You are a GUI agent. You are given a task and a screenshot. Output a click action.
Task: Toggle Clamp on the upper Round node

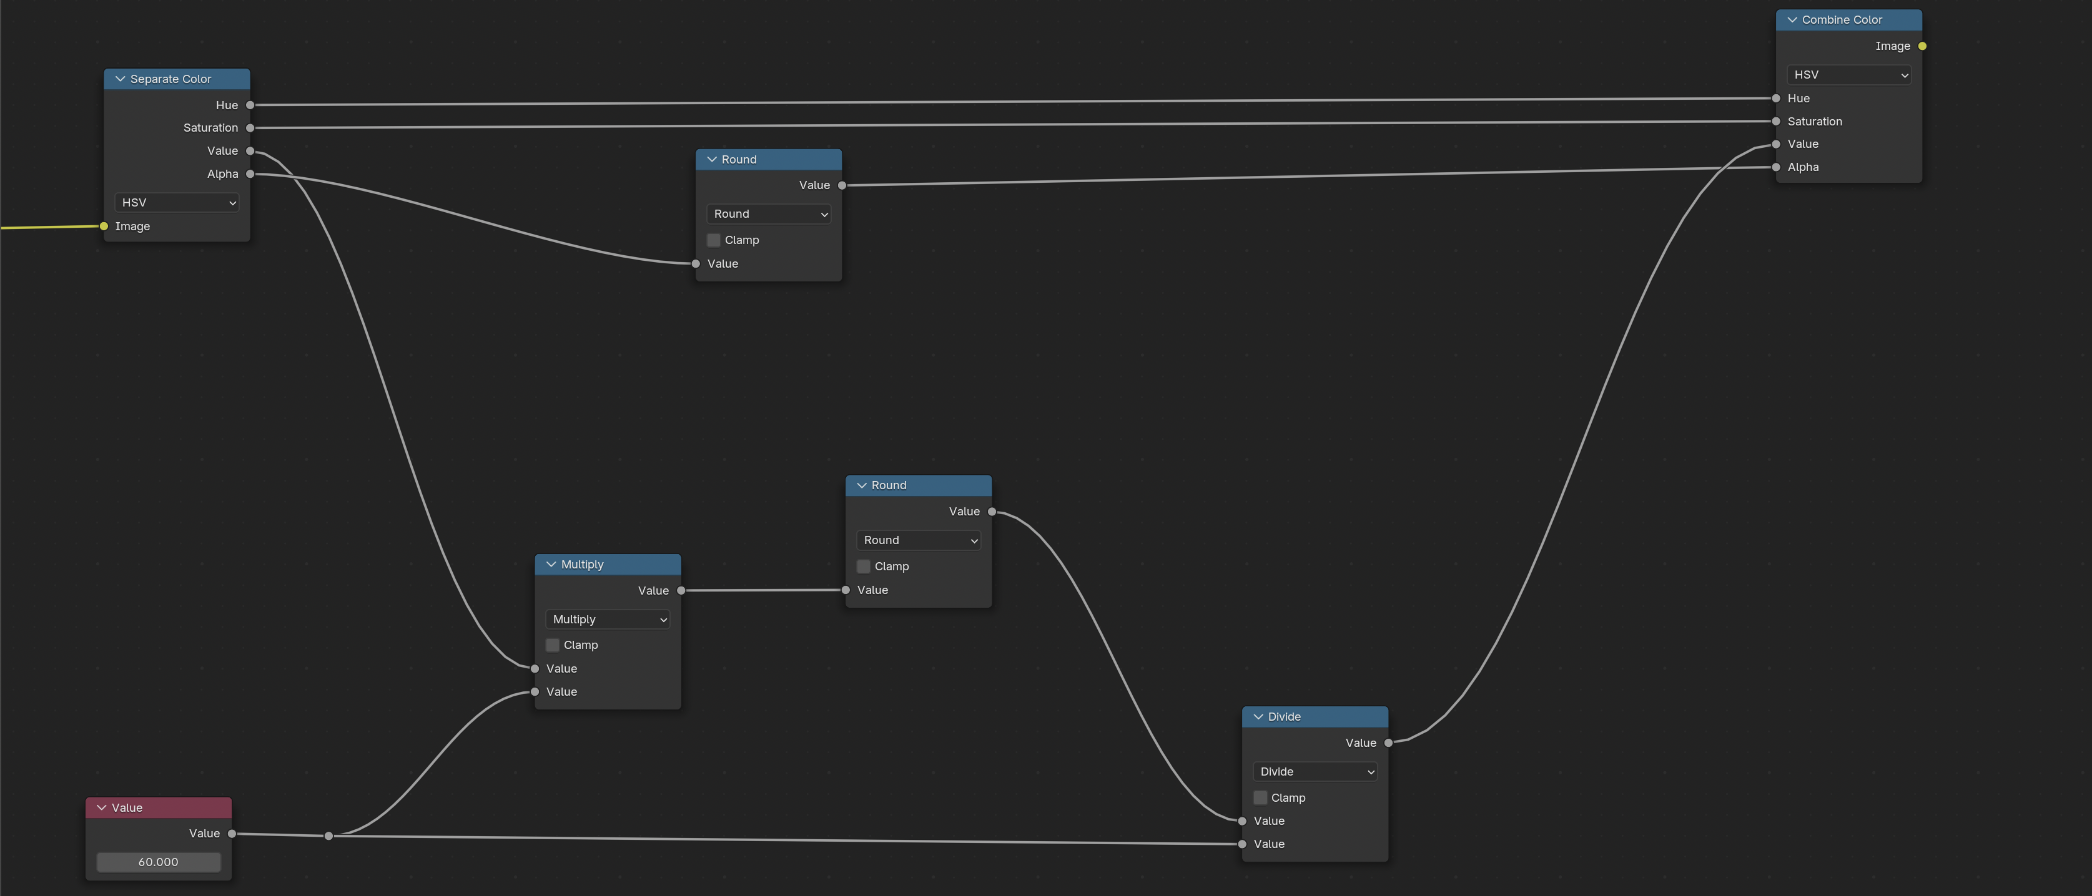click(714, 240)
